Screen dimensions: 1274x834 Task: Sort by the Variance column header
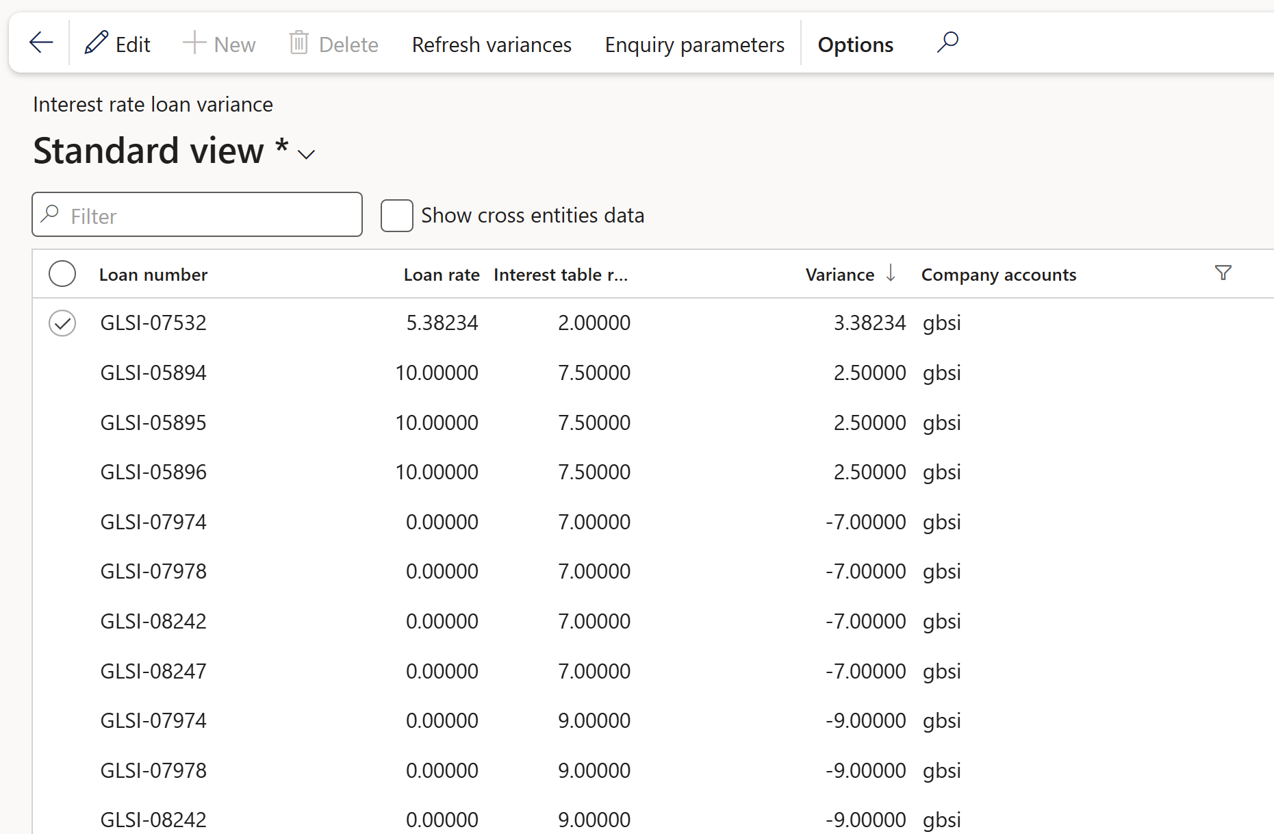(840, 275)
